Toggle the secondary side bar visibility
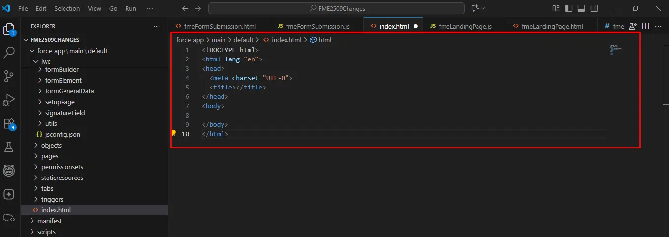 point(594,8)
